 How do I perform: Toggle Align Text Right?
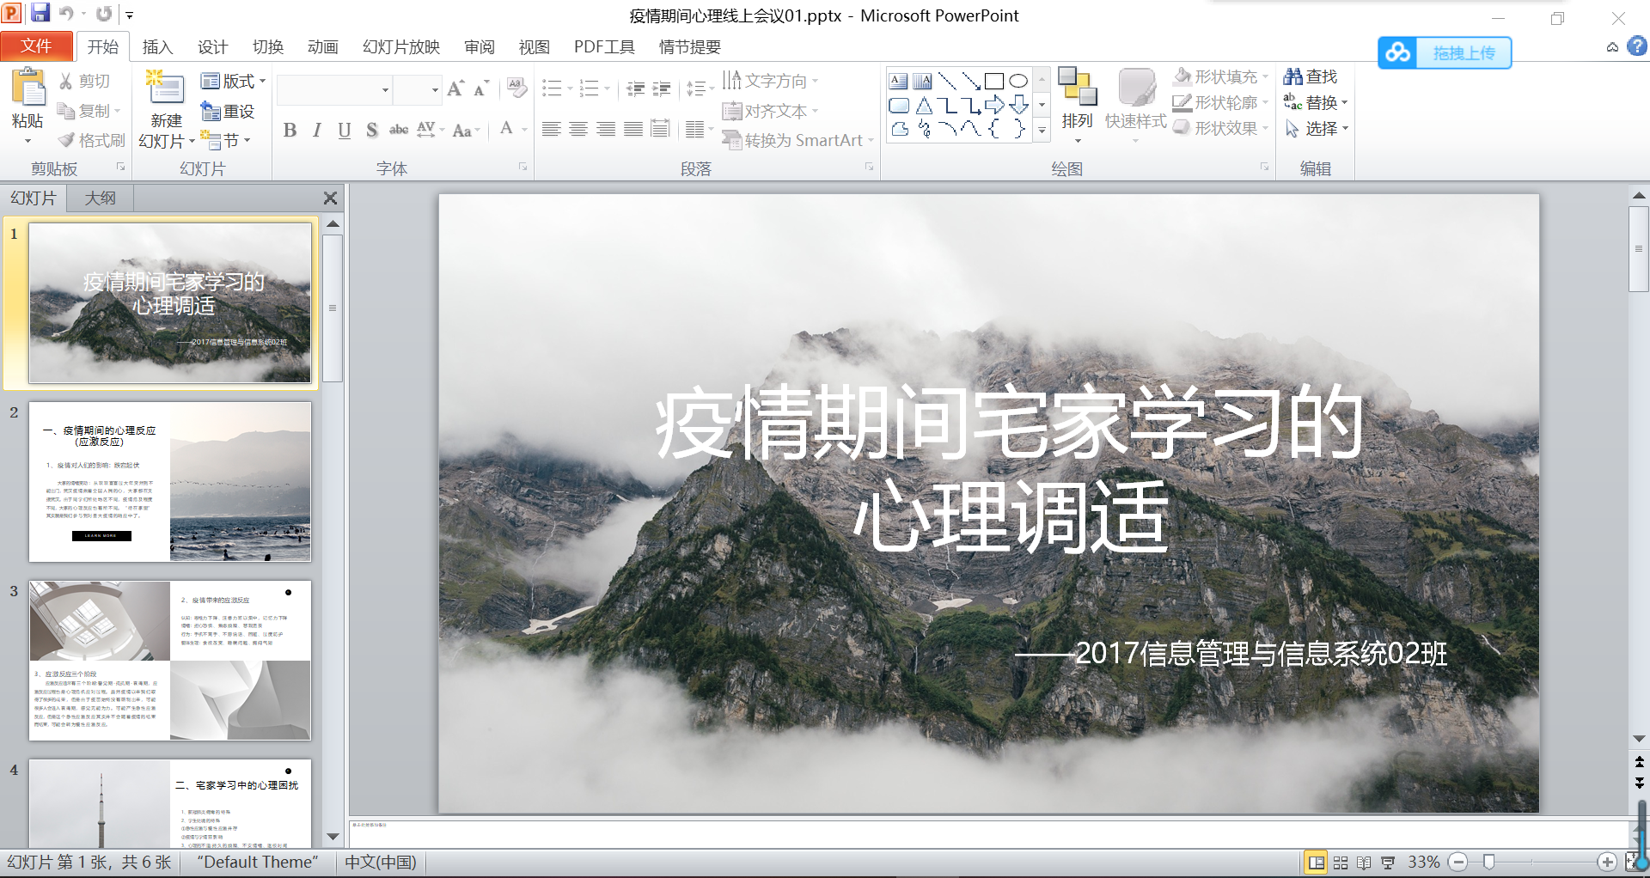[x=607, y=130]
